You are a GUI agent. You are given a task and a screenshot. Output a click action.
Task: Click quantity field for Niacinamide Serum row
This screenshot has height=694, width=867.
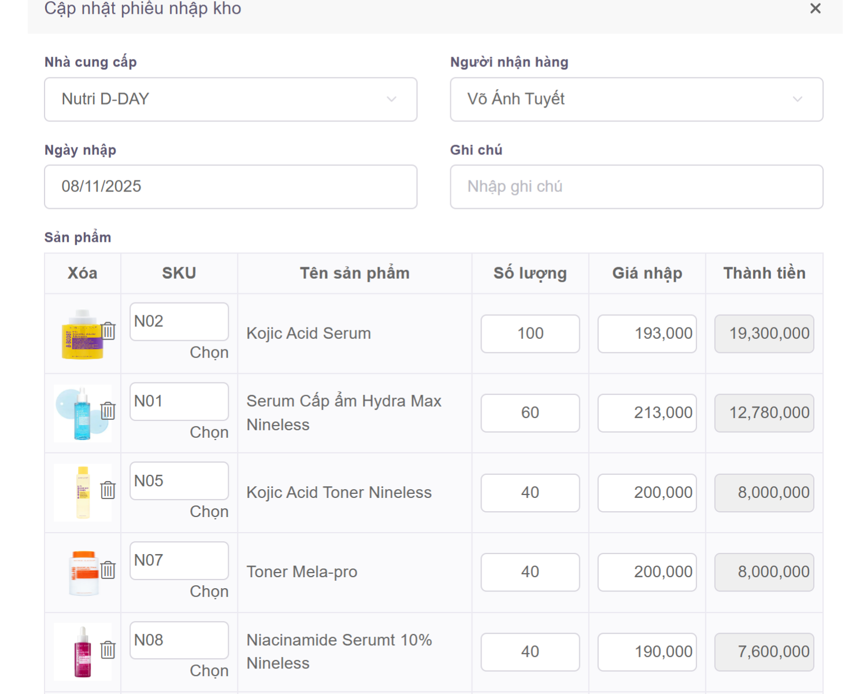pos(530,652)
